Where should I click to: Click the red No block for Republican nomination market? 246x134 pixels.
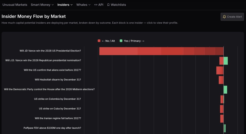221,61
